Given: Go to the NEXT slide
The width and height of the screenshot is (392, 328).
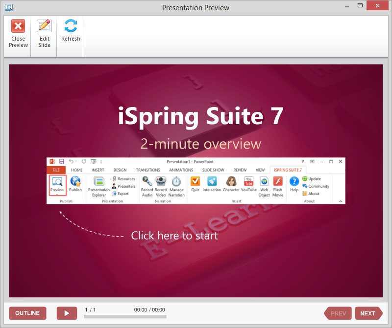Looking at the screenshot, I should (x=368, y=313).
